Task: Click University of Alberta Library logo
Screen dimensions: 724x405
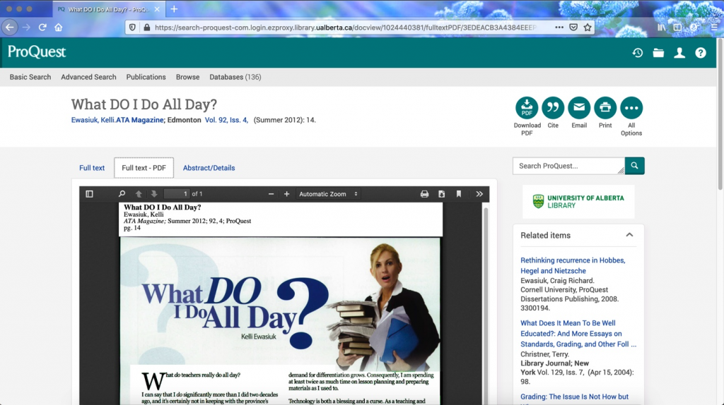Action: [578, 201]
